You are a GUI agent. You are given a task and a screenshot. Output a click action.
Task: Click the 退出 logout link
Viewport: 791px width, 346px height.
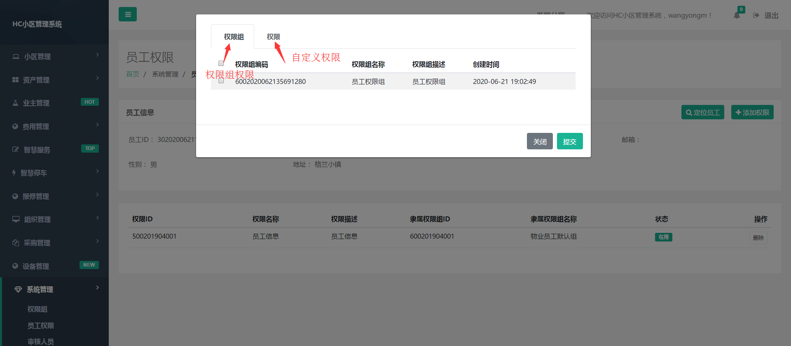click(771, 16)
